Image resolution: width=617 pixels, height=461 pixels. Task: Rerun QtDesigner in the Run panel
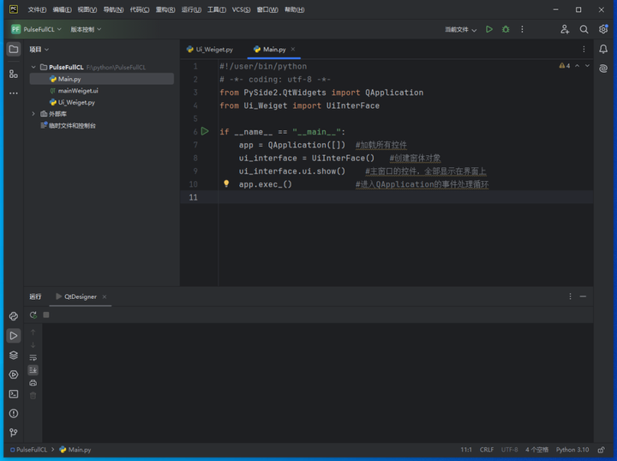click(33, 315)
